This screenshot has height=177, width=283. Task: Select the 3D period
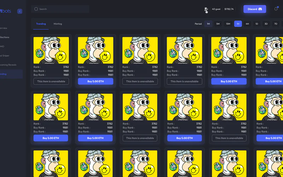[x=266, y=24]
